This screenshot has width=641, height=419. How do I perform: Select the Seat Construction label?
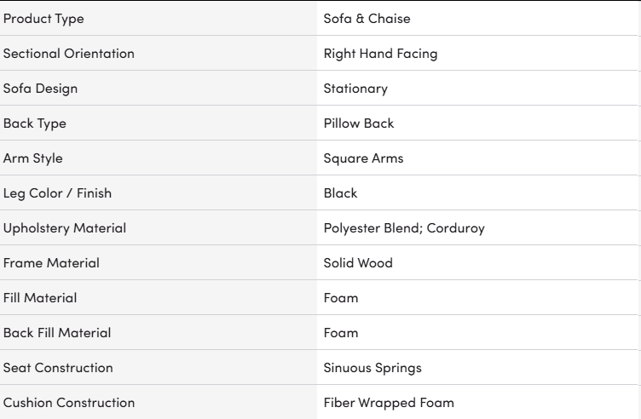(x=58, y=368)
